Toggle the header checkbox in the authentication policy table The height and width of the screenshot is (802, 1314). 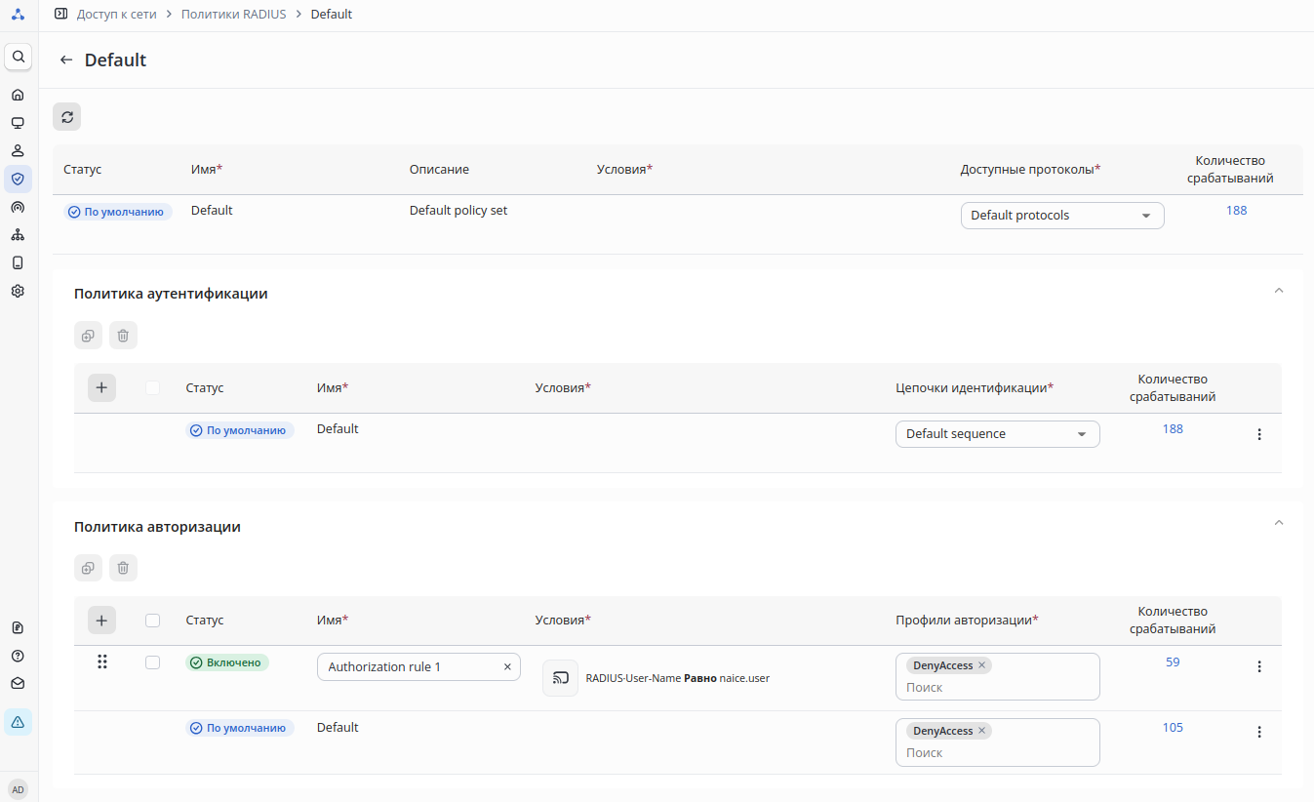(x=152, y=388)
